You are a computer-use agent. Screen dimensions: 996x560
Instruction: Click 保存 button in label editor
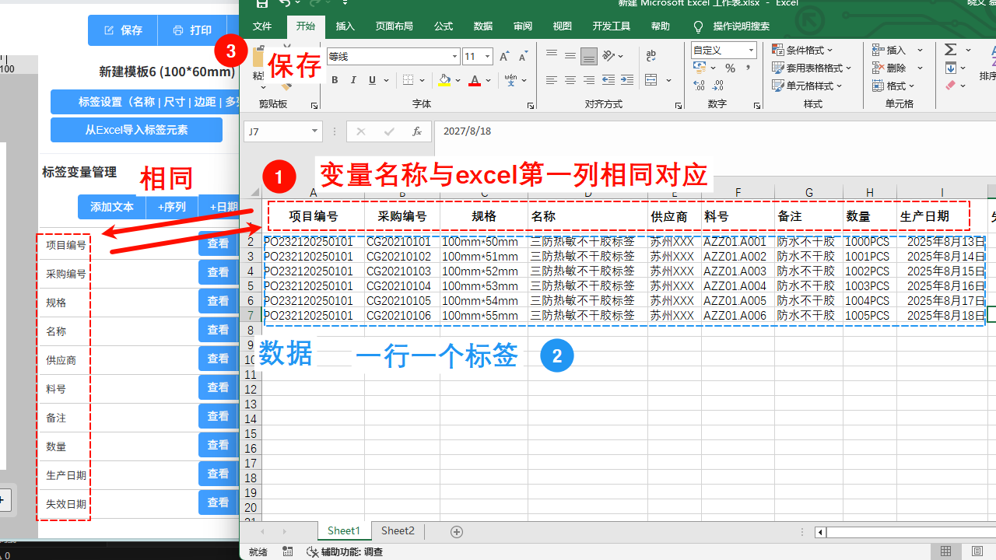123,30
